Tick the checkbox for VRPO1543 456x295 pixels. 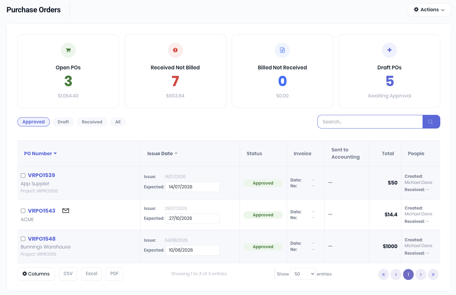coord(23,211)
